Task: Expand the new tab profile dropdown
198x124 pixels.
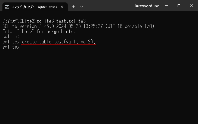Action: pyautogui.click(x=82, y=7)
